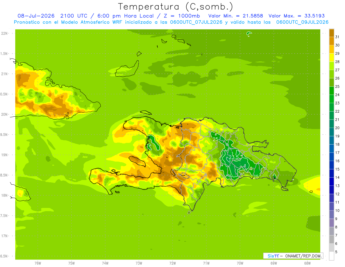Click the legend value "5"
The height and width of the screenshot is (267, 345).
pyautogui.click(x=336, y=252)
